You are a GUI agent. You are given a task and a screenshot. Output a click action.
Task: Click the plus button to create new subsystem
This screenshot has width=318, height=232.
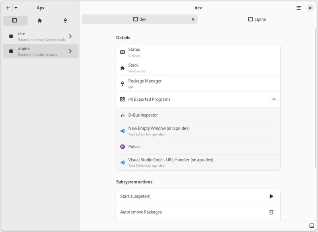8,8
